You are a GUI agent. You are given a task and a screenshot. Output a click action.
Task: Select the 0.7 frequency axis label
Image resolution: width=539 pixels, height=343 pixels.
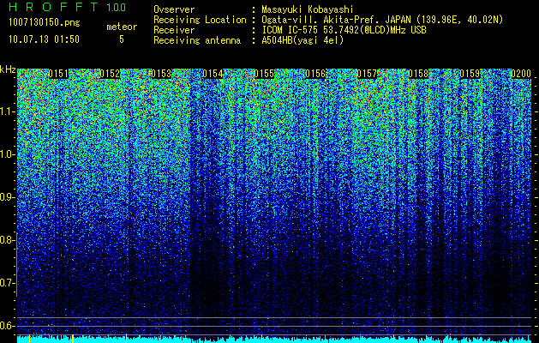point(7,283)
